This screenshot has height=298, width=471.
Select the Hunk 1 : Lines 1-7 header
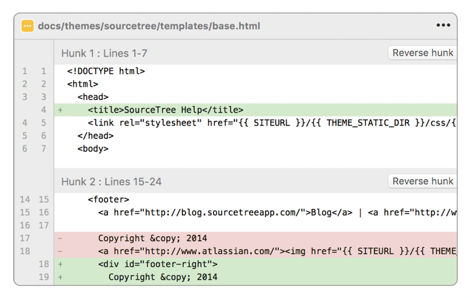tap(104, 53)
